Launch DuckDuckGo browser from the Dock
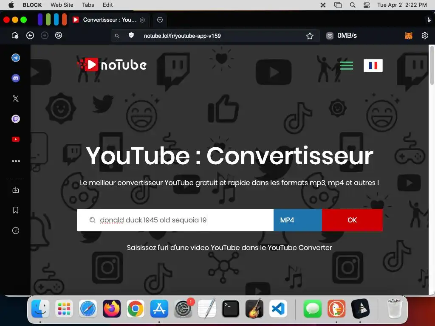This screenshot has width=435, height=326. (x=336, y=309)
